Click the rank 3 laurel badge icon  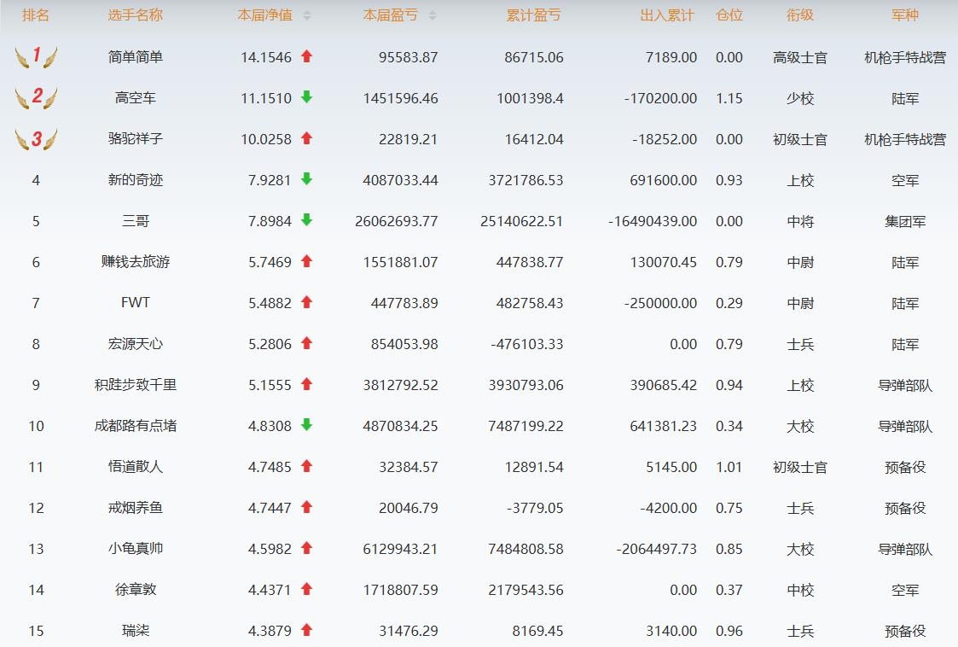(x=36, y=139)
